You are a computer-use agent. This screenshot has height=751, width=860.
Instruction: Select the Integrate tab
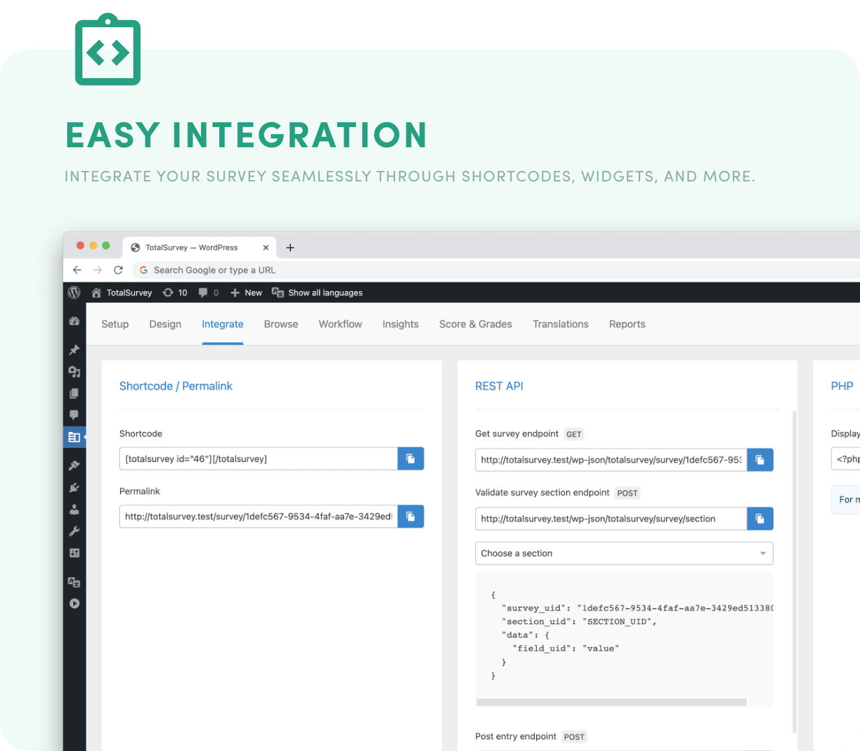tap(223, 324)
